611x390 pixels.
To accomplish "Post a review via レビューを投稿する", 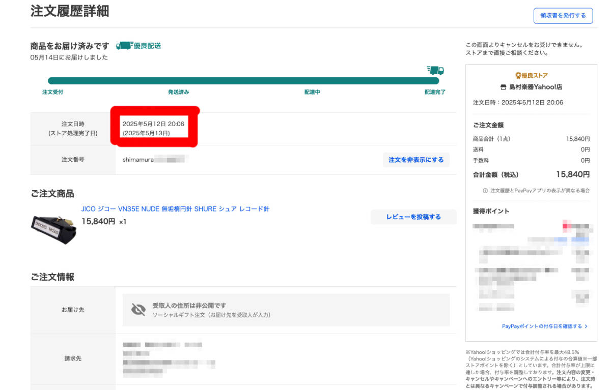I will (x=413, y=217).
